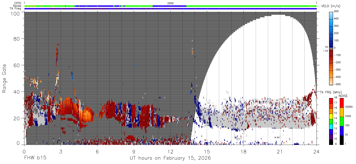
Task: Click the y-axis tick label 100
Action: click(x=15, y=14)
